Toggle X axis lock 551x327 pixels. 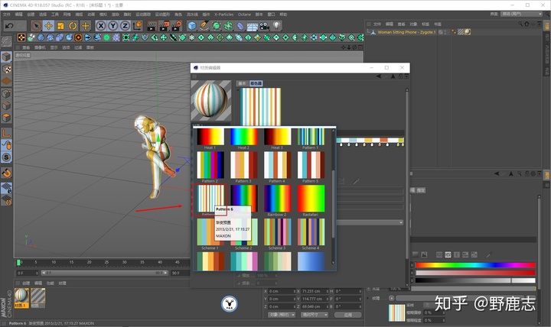101,26
